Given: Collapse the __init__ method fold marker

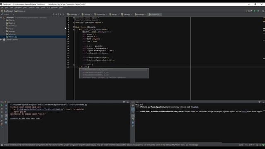Looking at the screenshot, I should coord(74,29).
